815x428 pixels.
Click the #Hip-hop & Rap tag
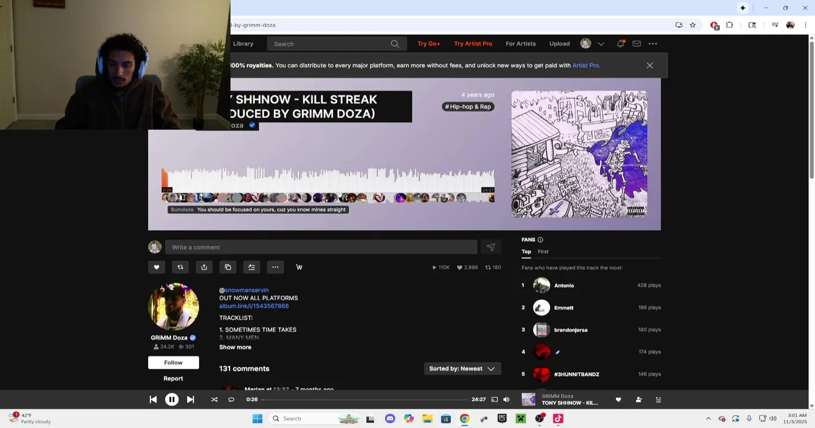tap(468, 106)
